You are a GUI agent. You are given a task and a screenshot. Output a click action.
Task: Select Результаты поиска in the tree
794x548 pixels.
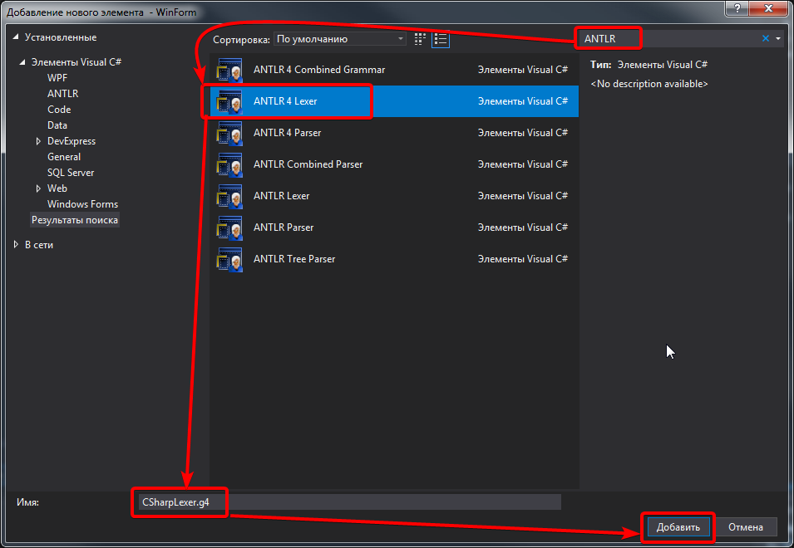pos(75,220)
